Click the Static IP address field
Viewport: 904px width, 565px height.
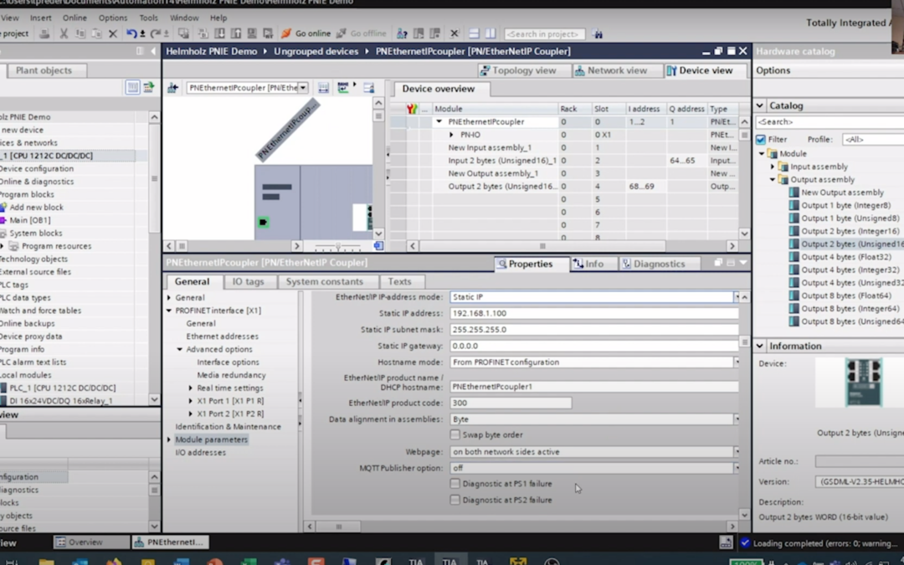(x=593, y=313)
